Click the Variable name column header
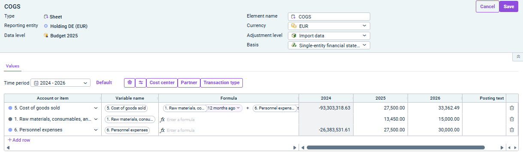 click(130, 98)
